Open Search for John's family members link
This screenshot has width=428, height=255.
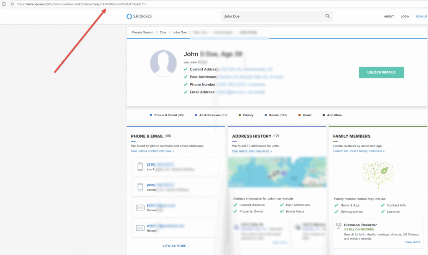[x=359, y=151]
